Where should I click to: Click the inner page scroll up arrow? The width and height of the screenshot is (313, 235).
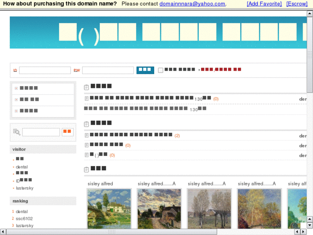click(310, 14)
